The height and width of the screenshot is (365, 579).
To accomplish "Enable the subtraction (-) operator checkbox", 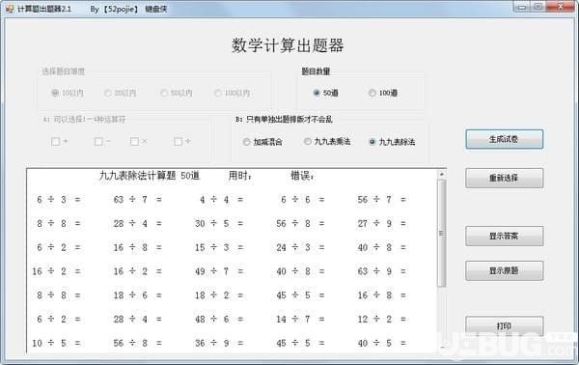I will (x=98, y=142).
